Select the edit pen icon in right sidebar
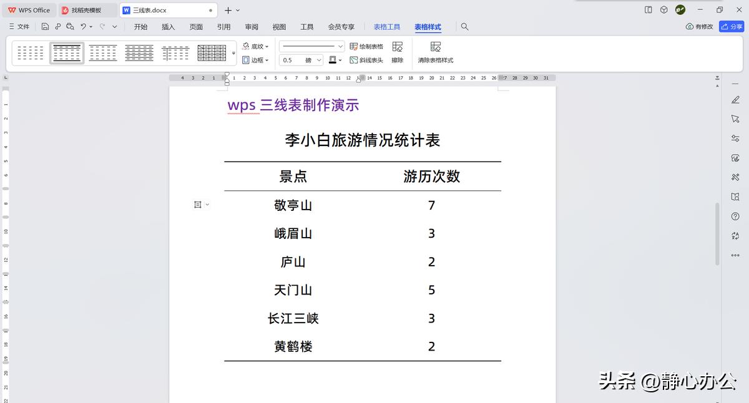This screenshot has height=403, width=749. (735, 99)
